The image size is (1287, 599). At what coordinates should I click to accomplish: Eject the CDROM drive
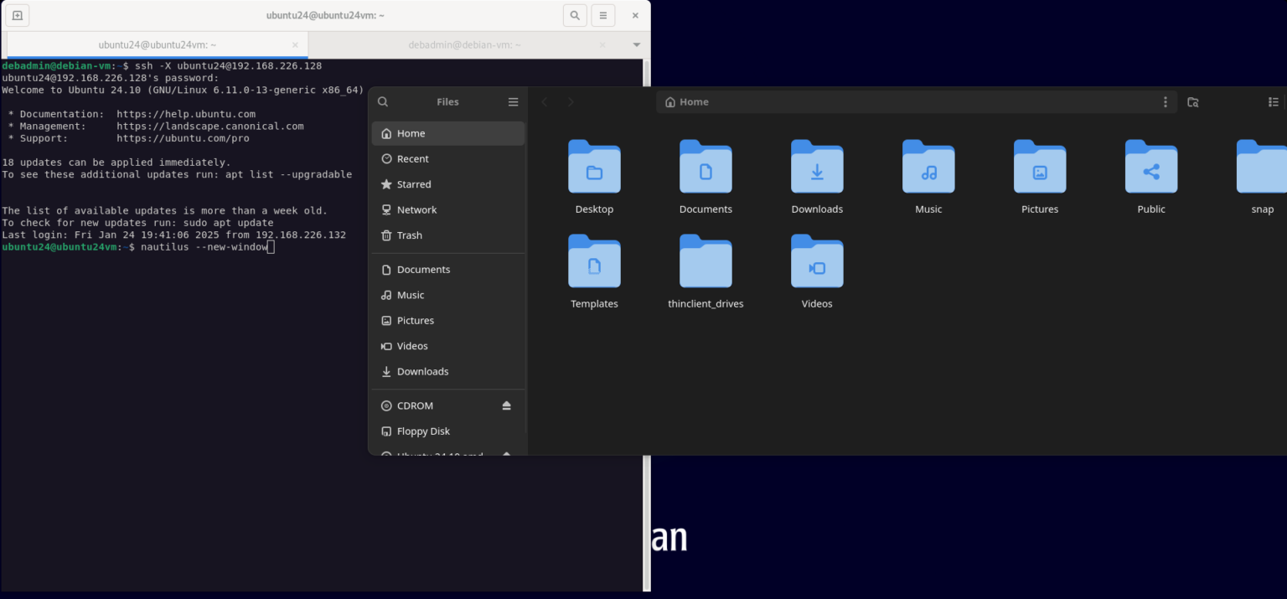[x=506, y=405]
